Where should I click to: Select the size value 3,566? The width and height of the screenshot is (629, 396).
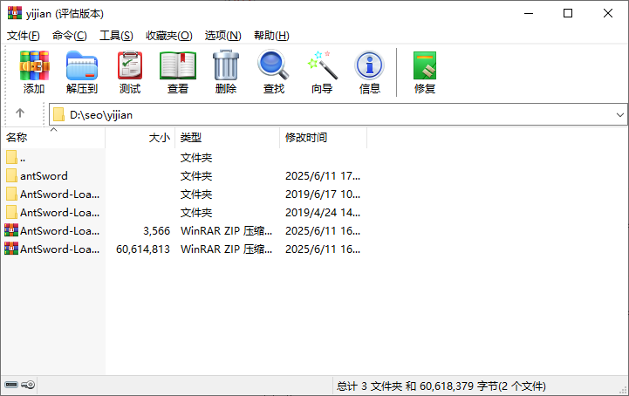pyautogui.click(x=156, y=230)
